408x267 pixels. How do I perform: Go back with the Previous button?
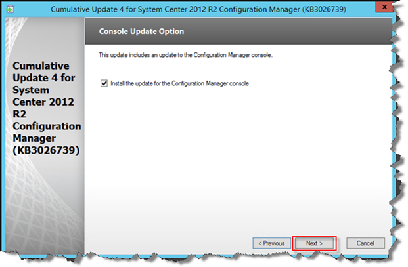coord(271,243)
